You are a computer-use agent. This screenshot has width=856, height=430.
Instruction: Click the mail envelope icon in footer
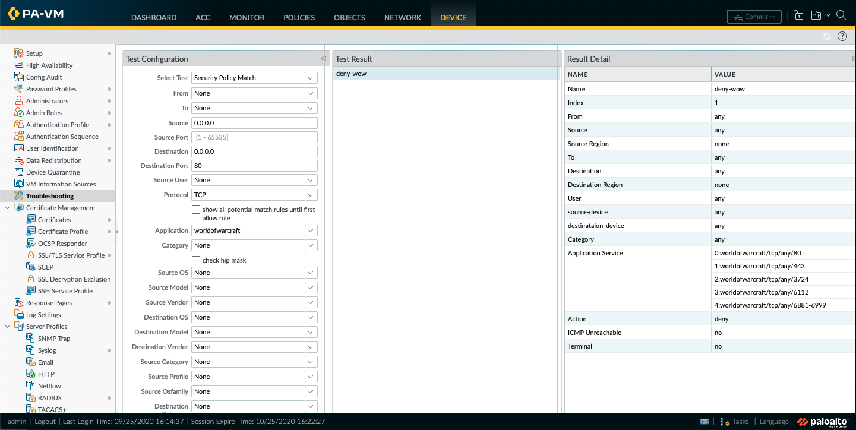coord(705,422)
